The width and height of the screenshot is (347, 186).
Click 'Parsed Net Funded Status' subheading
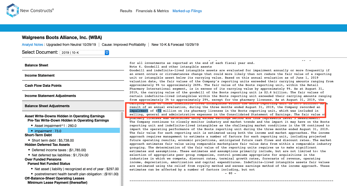[49, 164]
